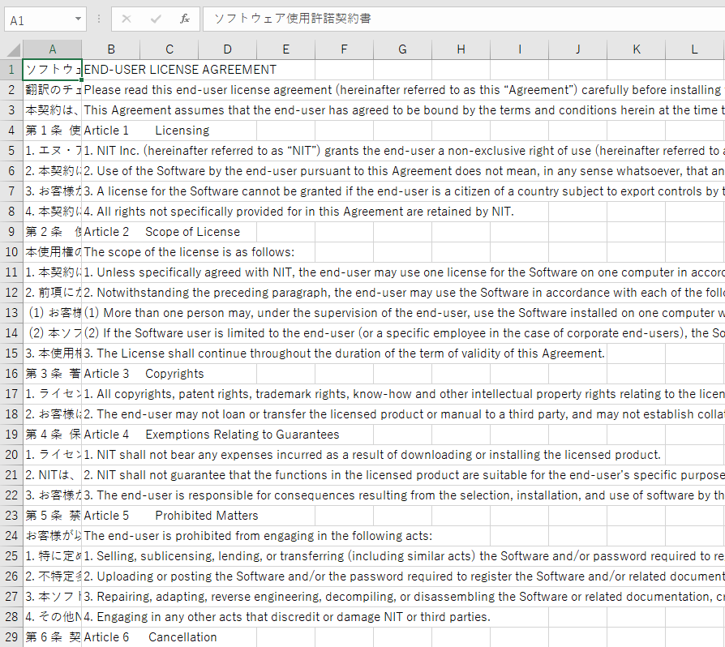This screenshot has height=647, width=725.
Task: Click the Enter checkmark icon in formula bar
Action: [156, 19]
